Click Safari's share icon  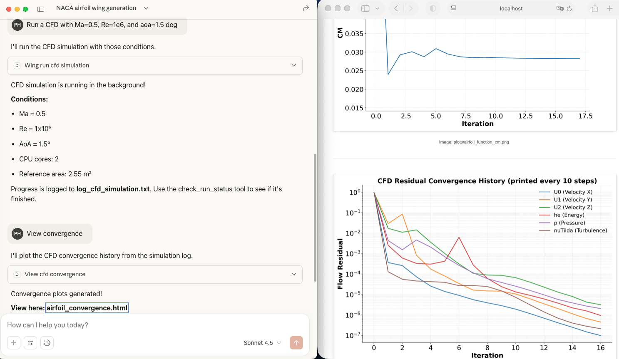595,8
